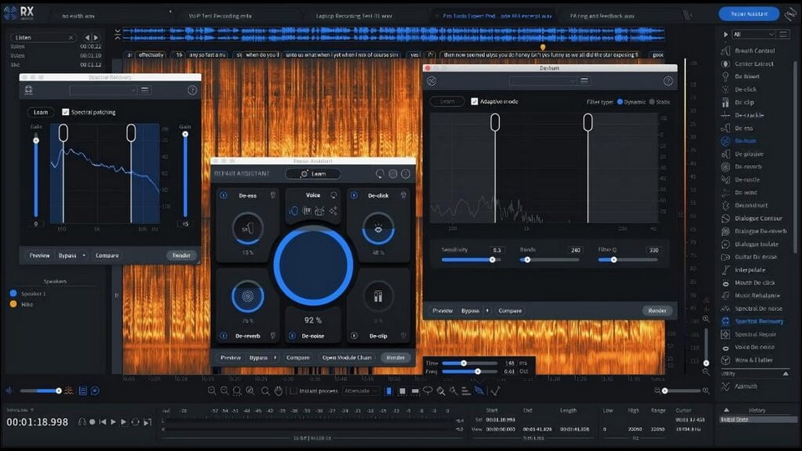Open help in Spectral Recovery window

click(x=192, y=91)
